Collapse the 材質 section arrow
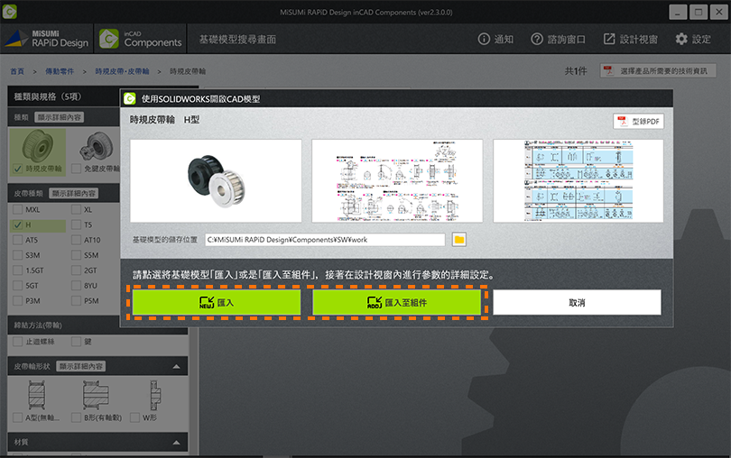The image size is (731, 458). tap(176, 442)
